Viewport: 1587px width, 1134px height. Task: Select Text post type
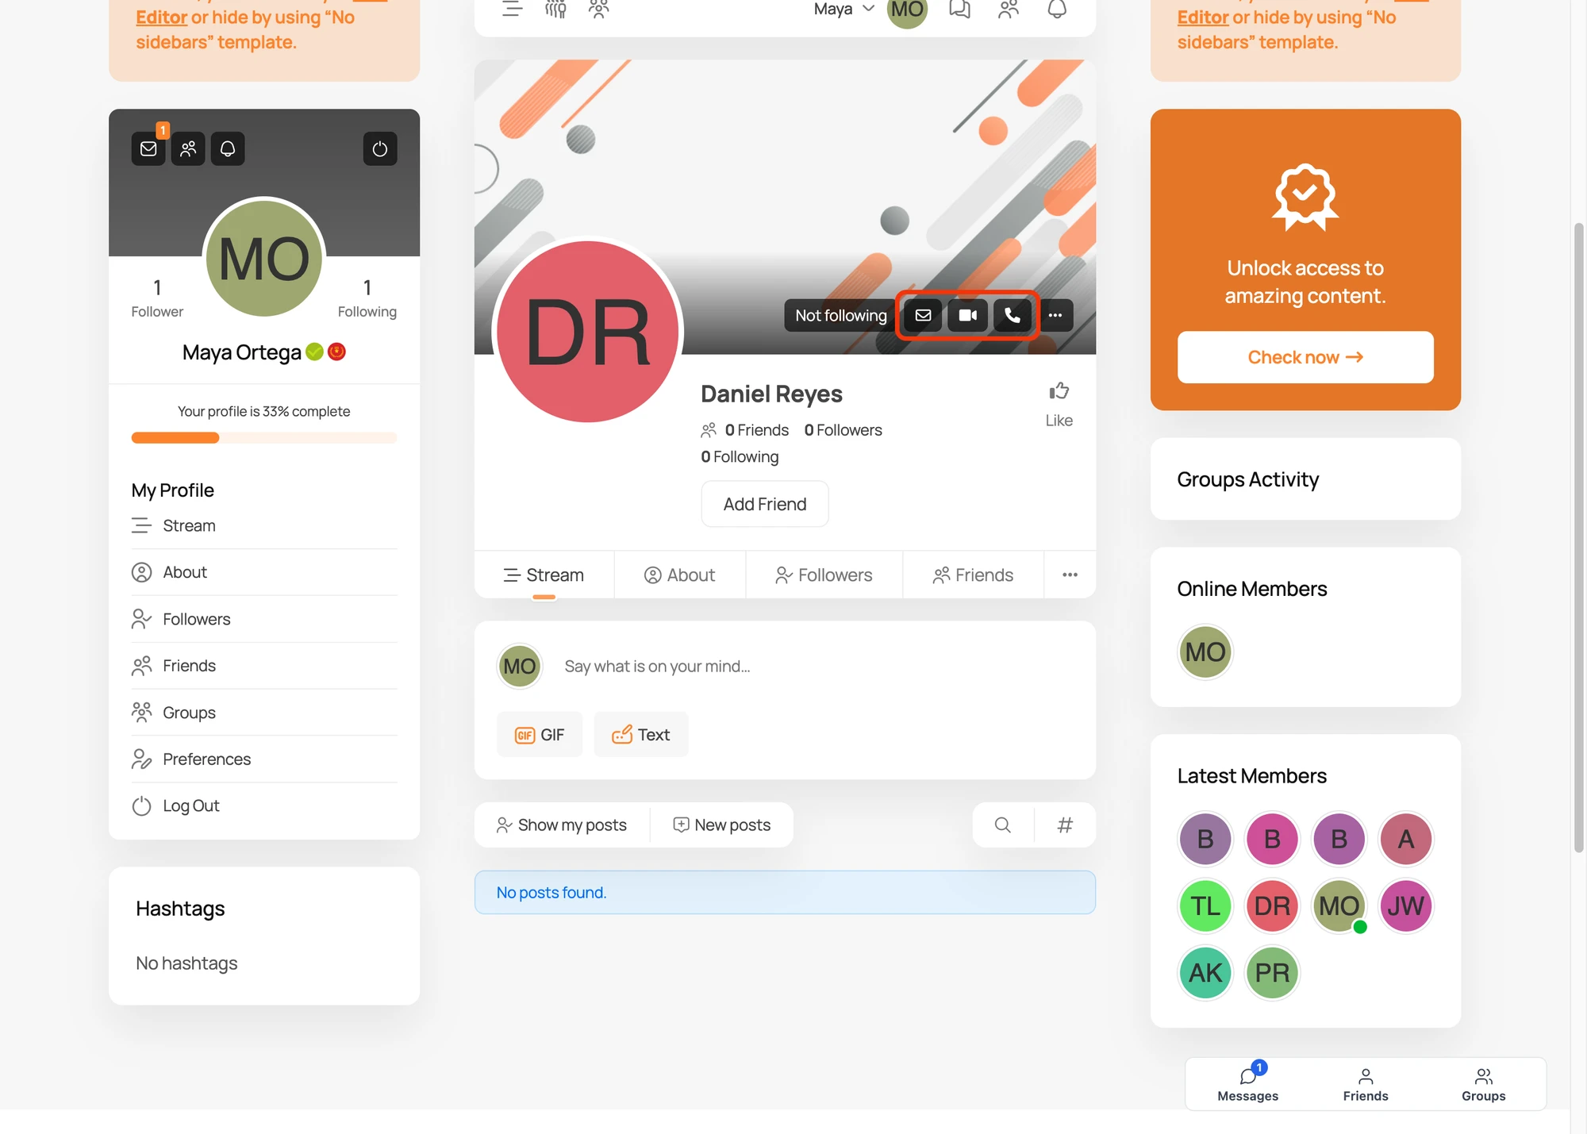(x=641, y=735)
